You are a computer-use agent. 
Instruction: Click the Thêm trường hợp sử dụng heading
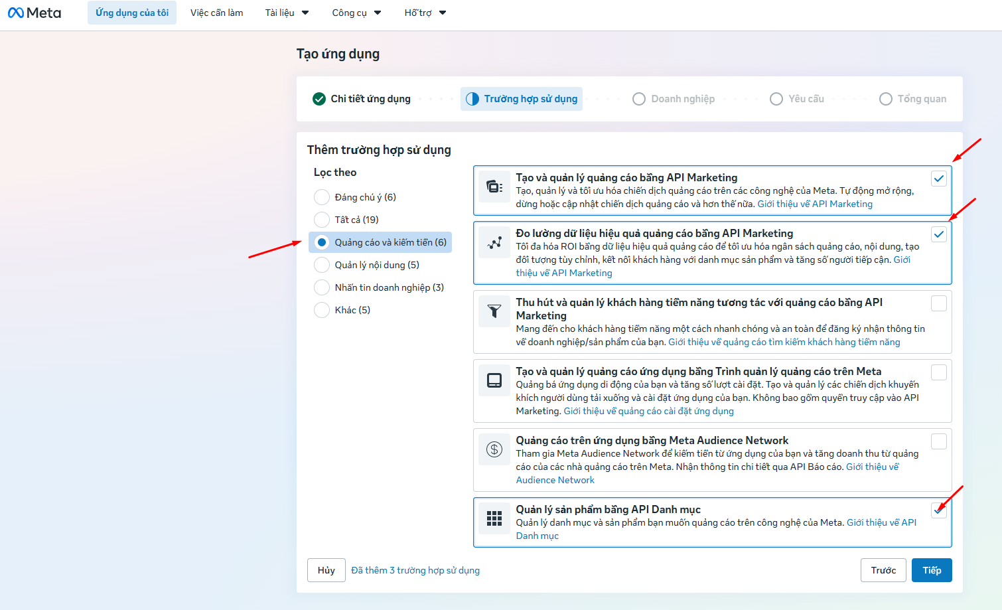[379, 150]
